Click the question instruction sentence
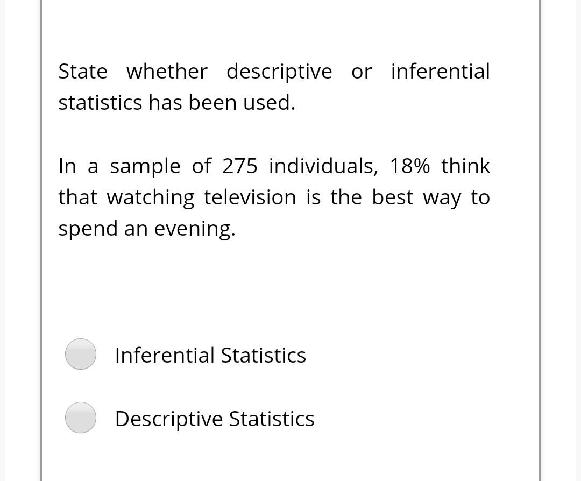Image resolution: width=581 pixels, height=481 pixels. (x=274, y=86)
